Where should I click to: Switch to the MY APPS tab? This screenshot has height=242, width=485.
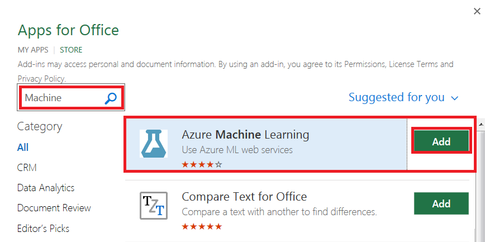(33, 50)
